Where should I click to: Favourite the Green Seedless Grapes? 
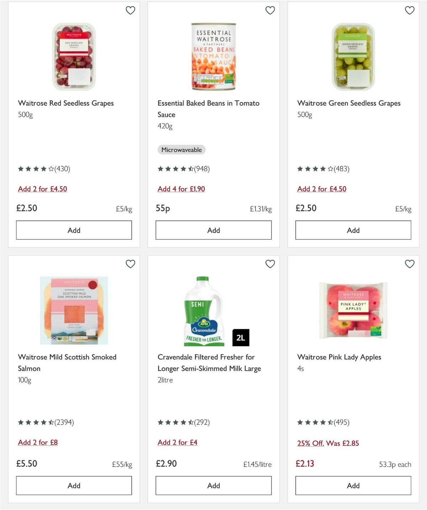click(x=409, y=10)
